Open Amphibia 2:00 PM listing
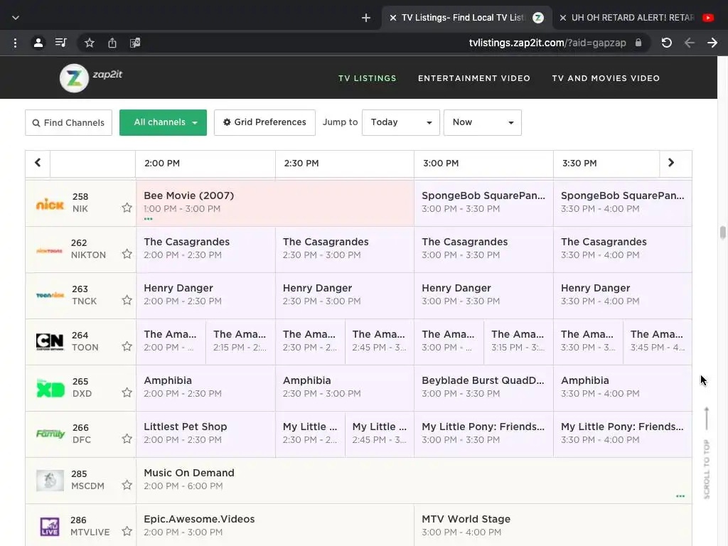This screenshot has width=728, height=546. pyautogui.click(x=205, y=387)
